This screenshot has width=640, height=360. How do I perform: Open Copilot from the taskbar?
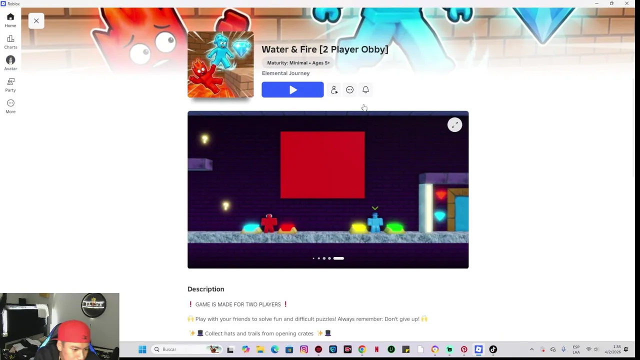(x=245, y=349)
